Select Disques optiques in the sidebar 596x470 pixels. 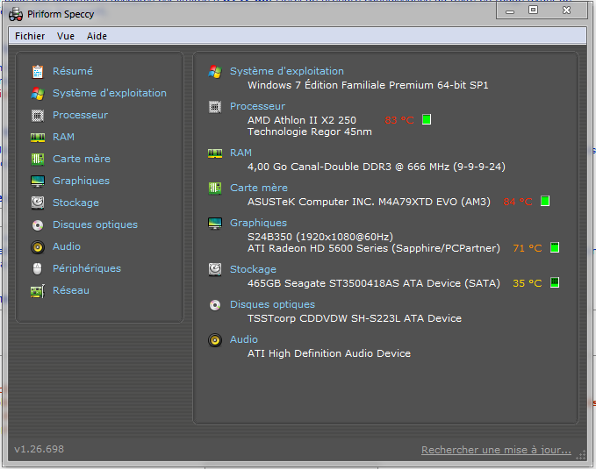click(95, 225)
